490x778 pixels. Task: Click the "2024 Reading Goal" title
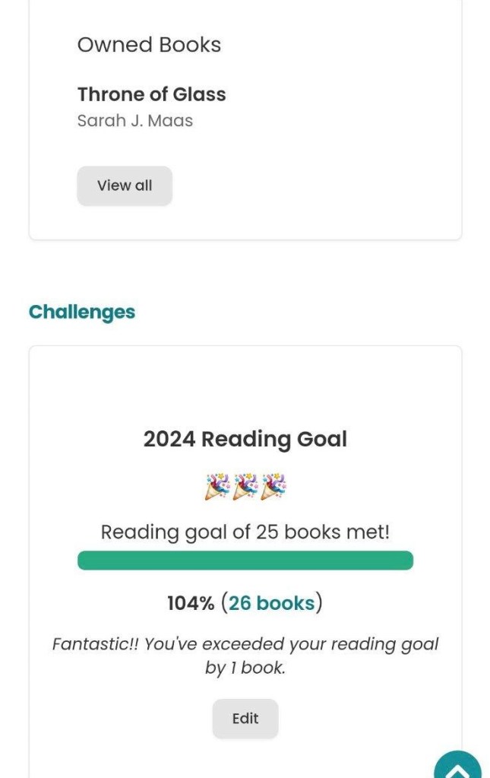tap(245, 440)
